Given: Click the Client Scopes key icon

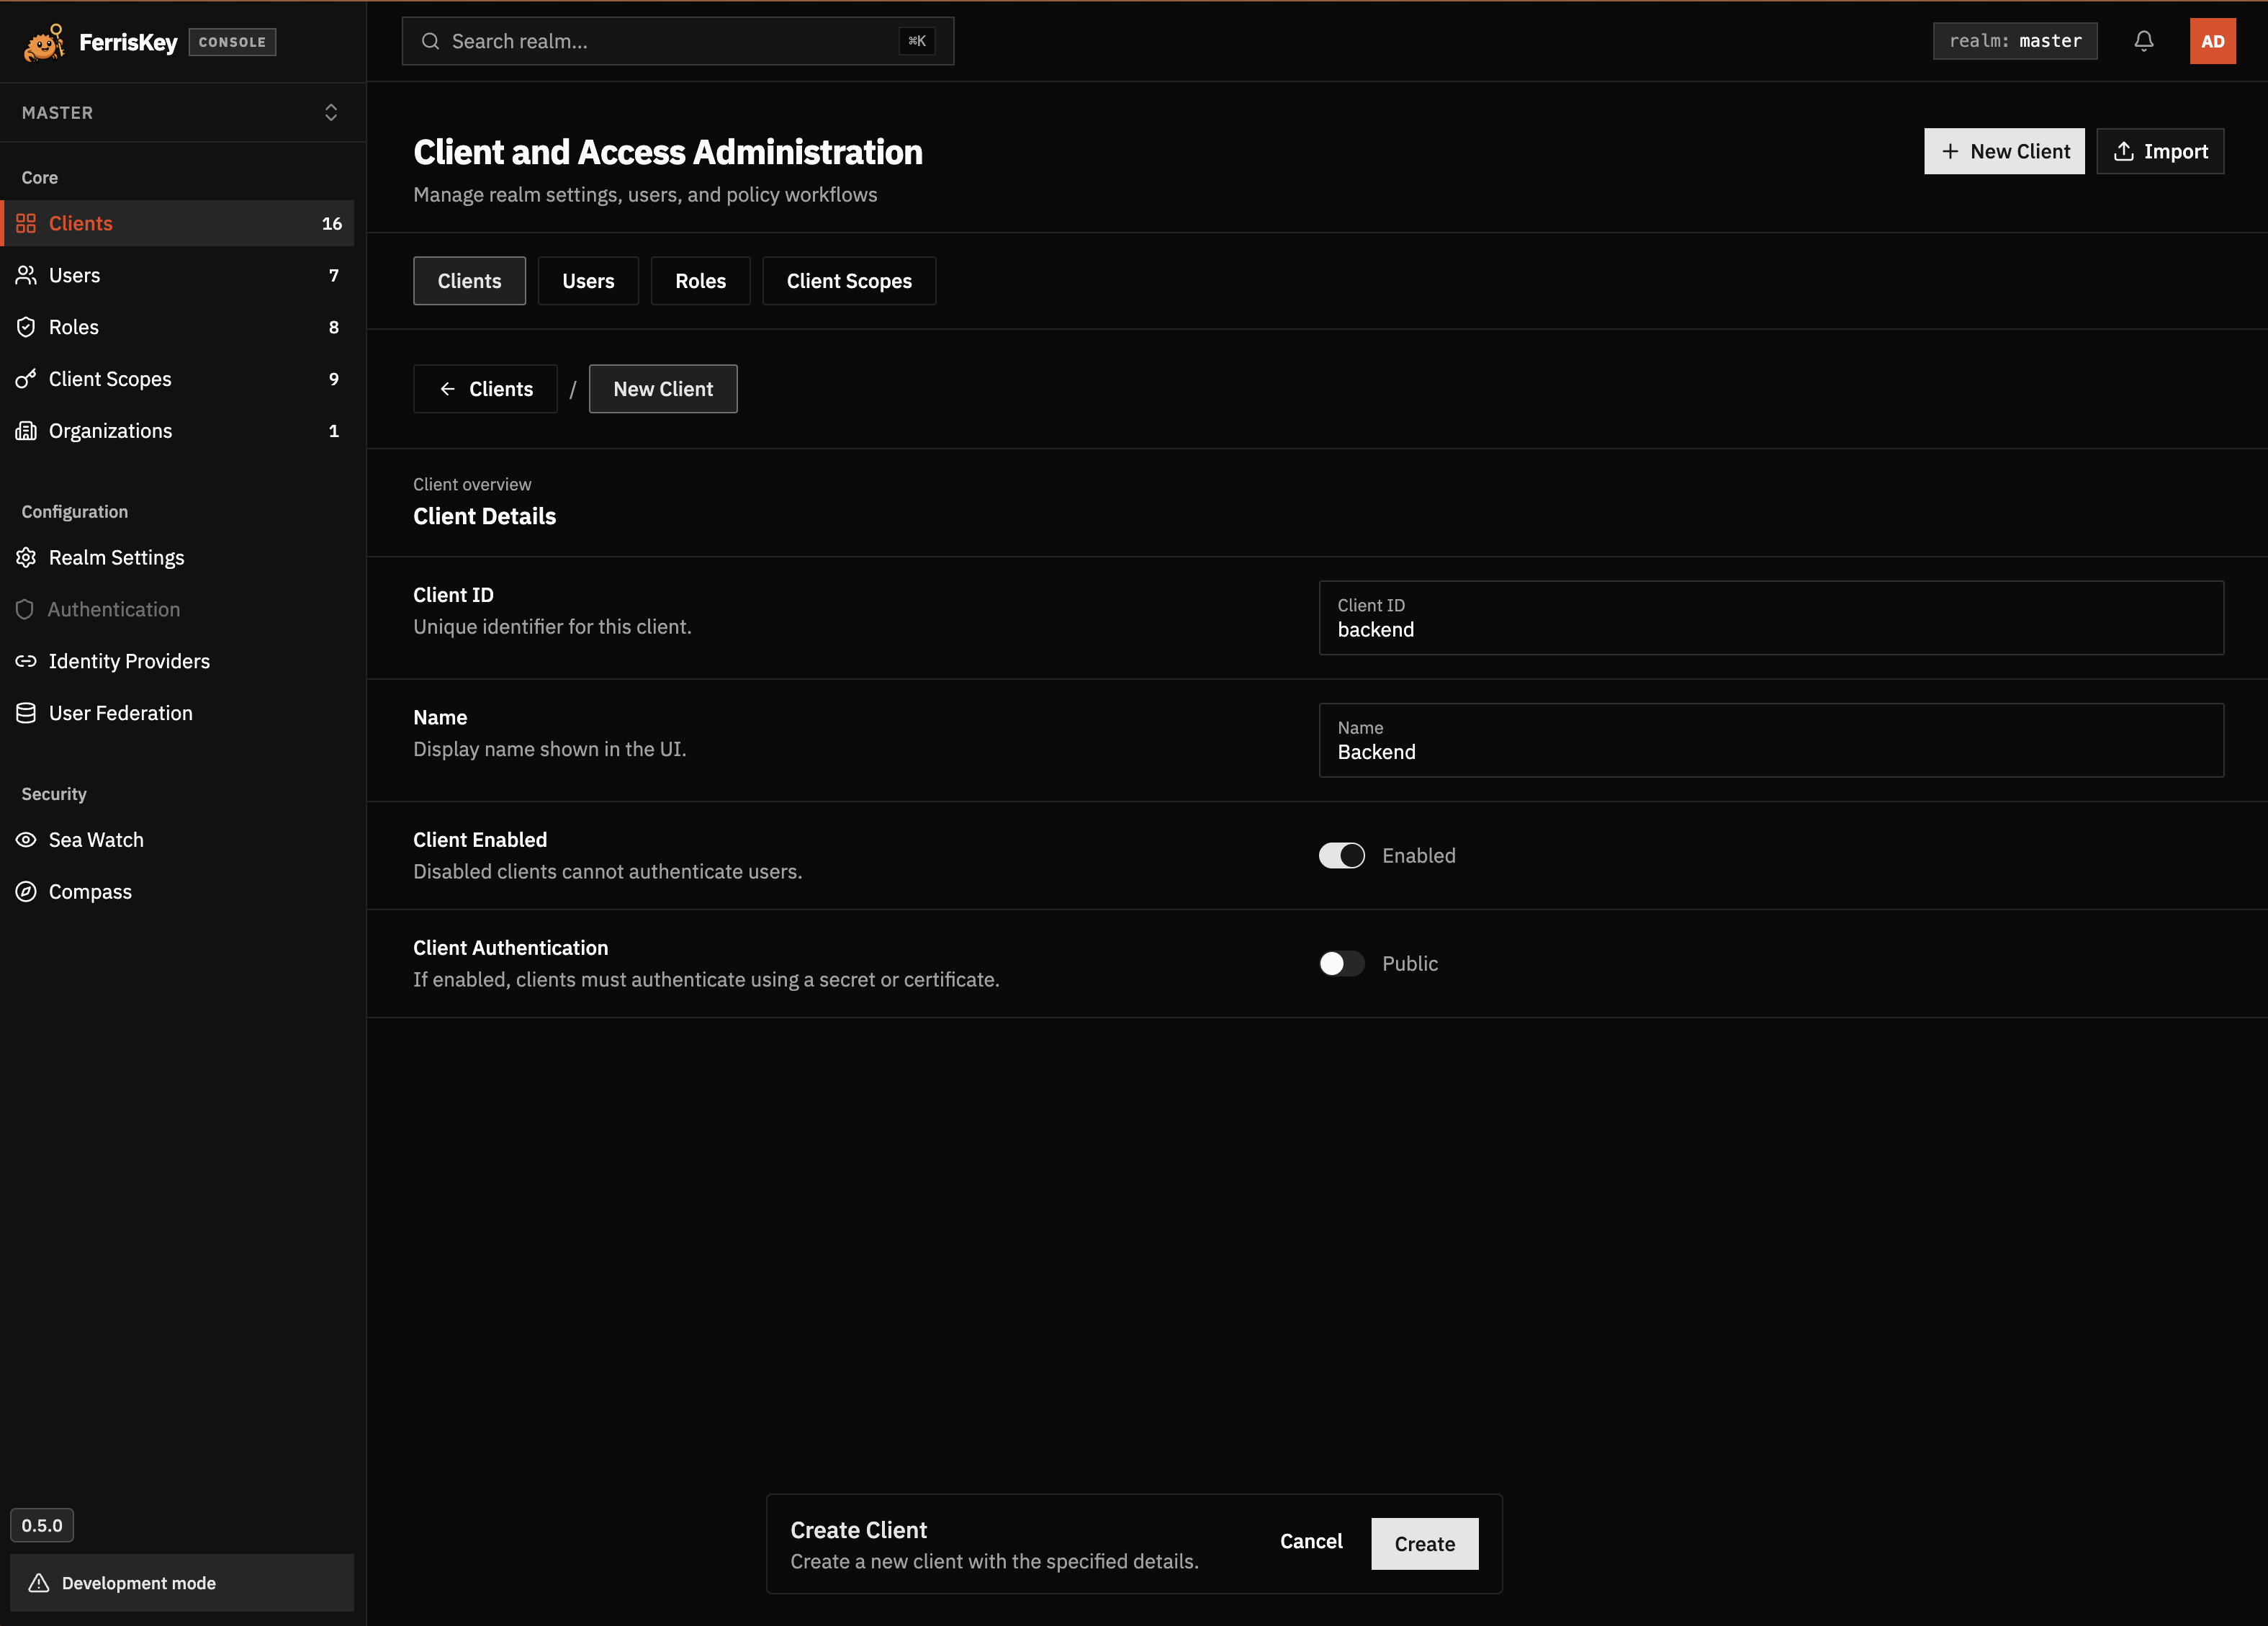Looking at the screenshot, I should 26,379.
